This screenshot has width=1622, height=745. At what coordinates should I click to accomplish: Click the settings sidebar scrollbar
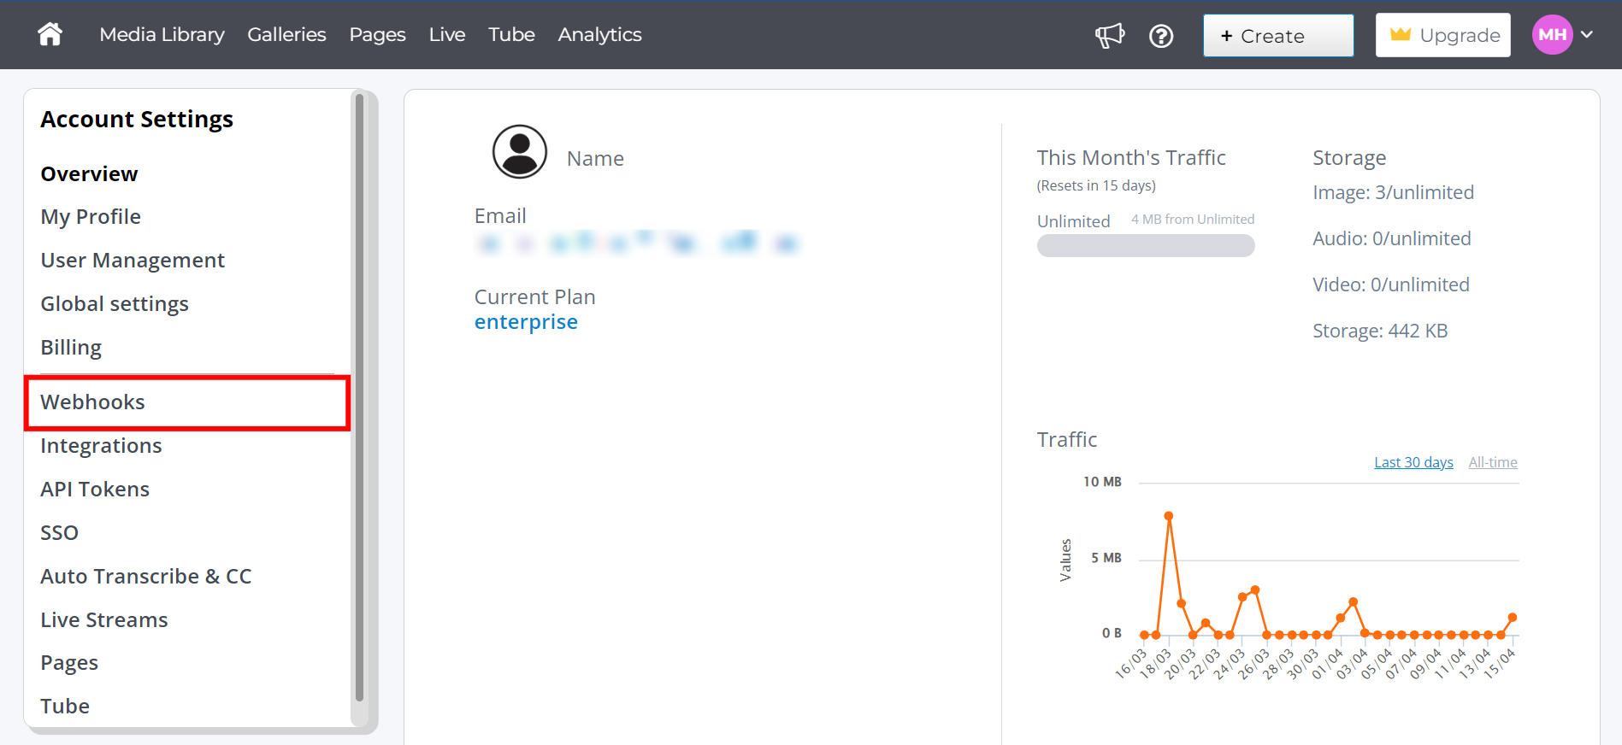[360, 397]
